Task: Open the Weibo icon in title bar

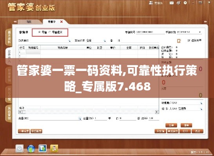Action: [x=178, y=3]
